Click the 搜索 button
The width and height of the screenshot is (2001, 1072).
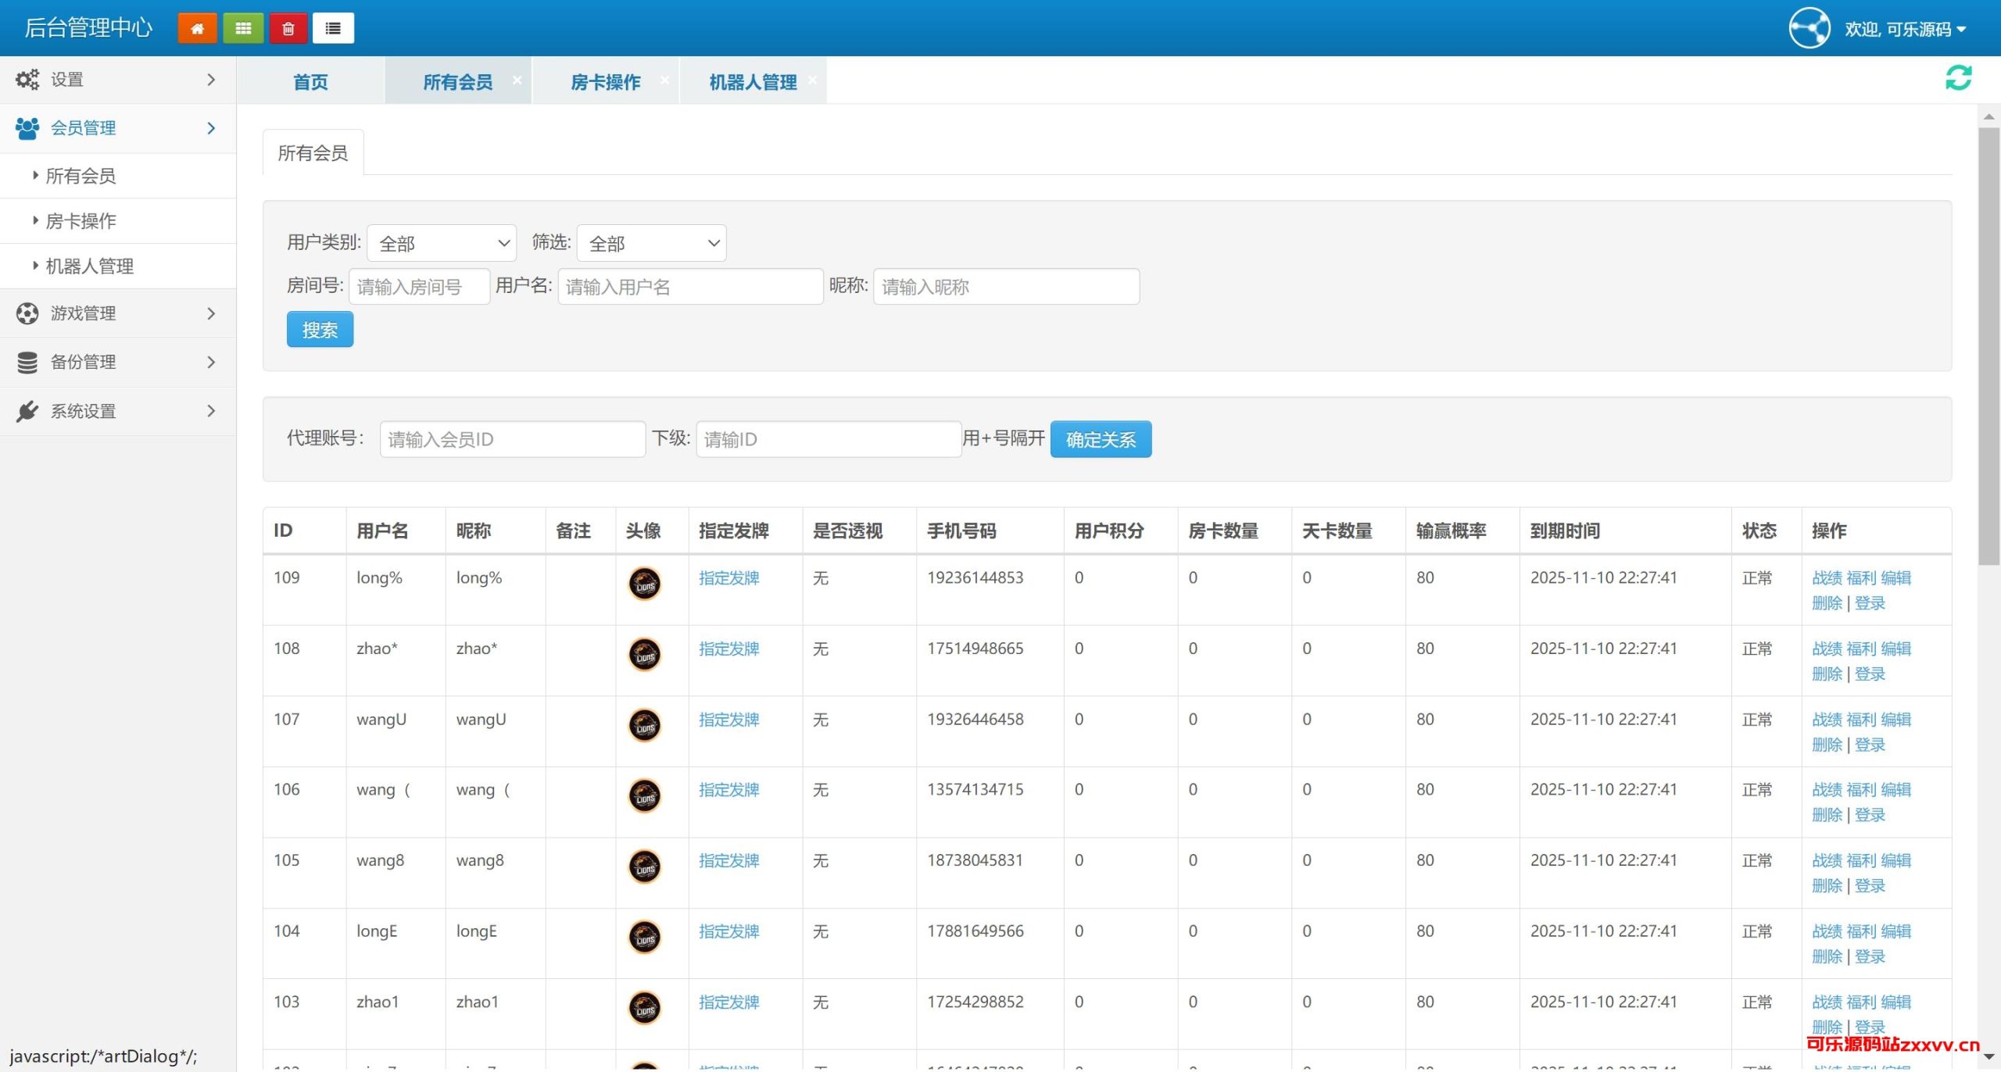(x=320, y=330)
